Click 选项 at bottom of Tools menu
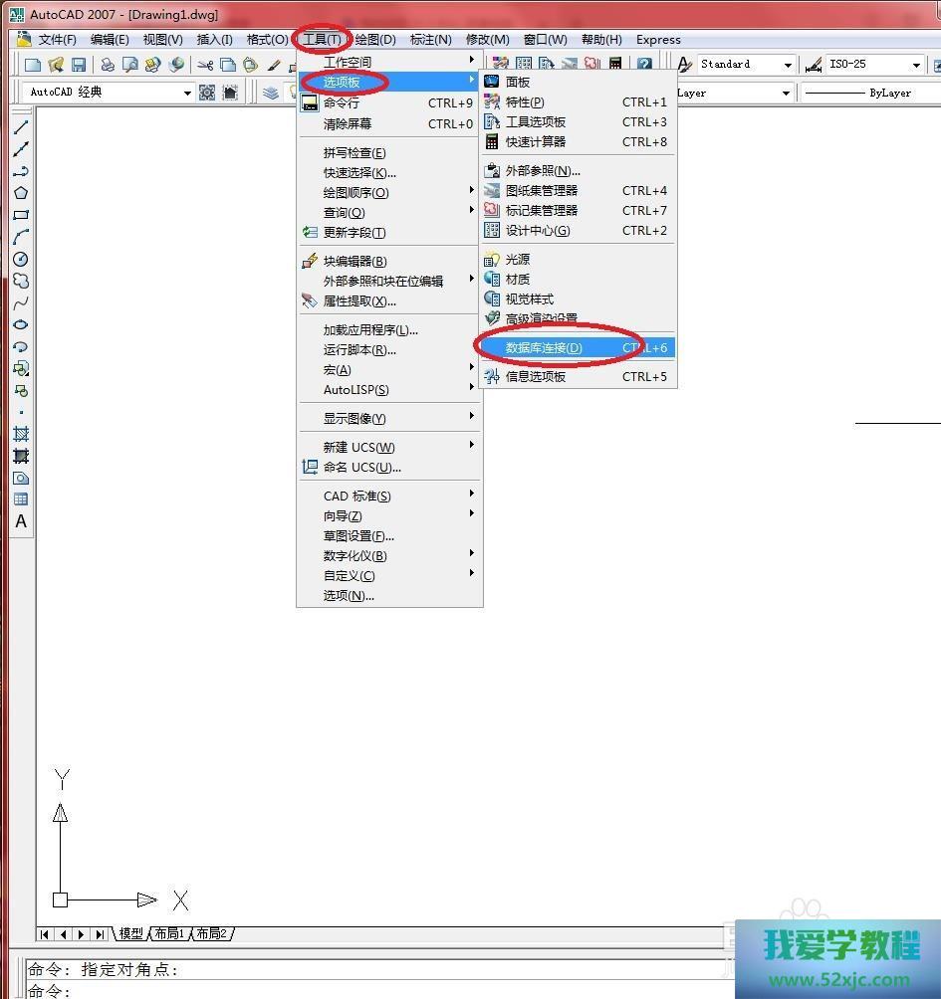The height and width of the screenshot is (999, 941). coord(349,595)
